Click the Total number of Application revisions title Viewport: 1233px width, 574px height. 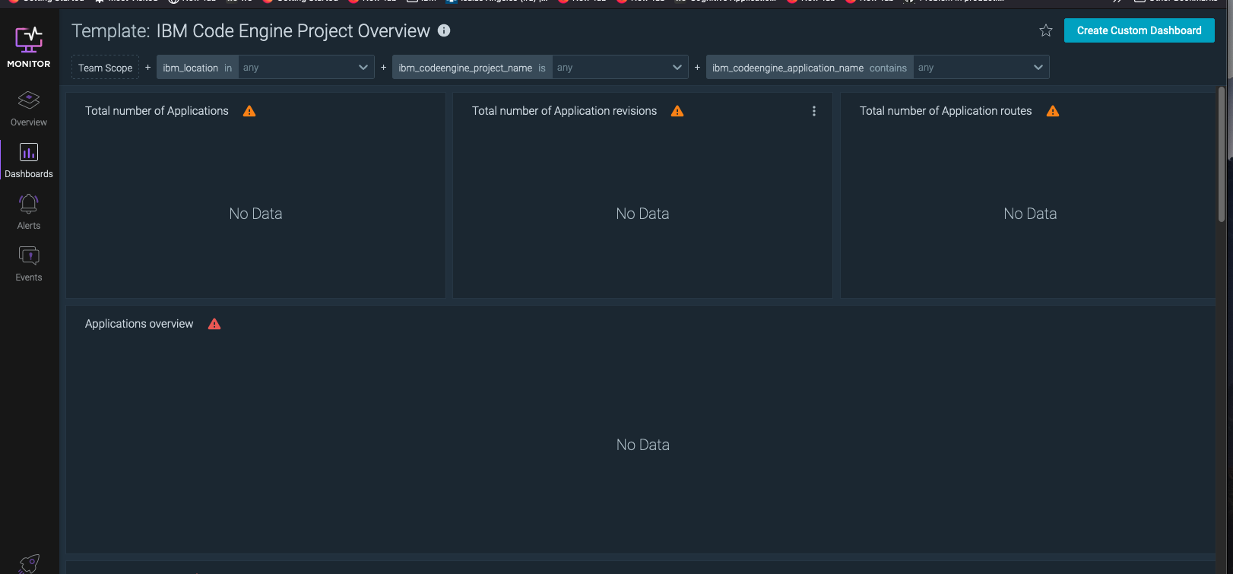click(564, 111)
